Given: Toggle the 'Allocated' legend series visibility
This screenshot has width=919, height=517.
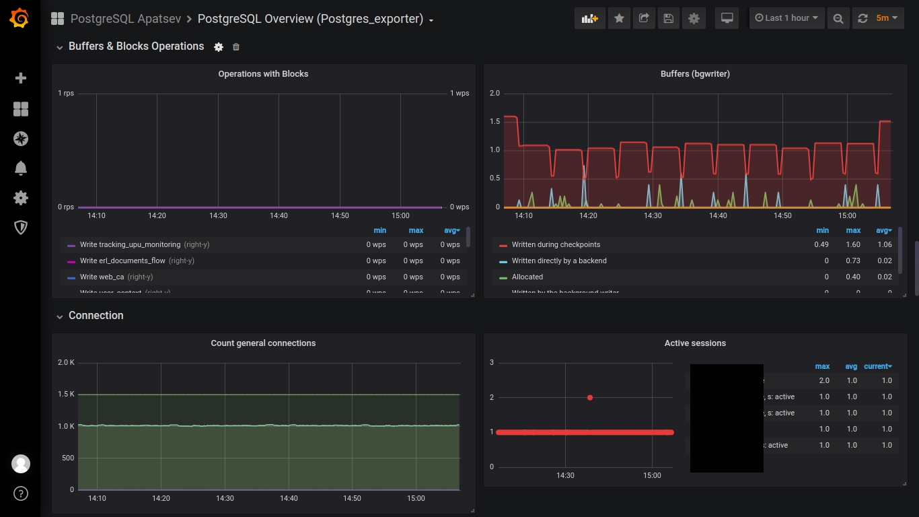Looking at the screenshot, I should tap(527, 277).
